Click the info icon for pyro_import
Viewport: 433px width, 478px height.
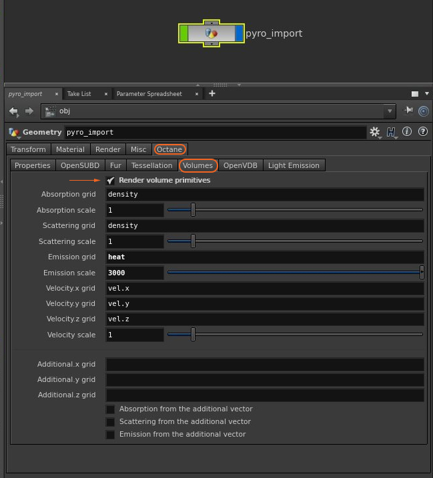pyautogui.click(x=407, y=132)
